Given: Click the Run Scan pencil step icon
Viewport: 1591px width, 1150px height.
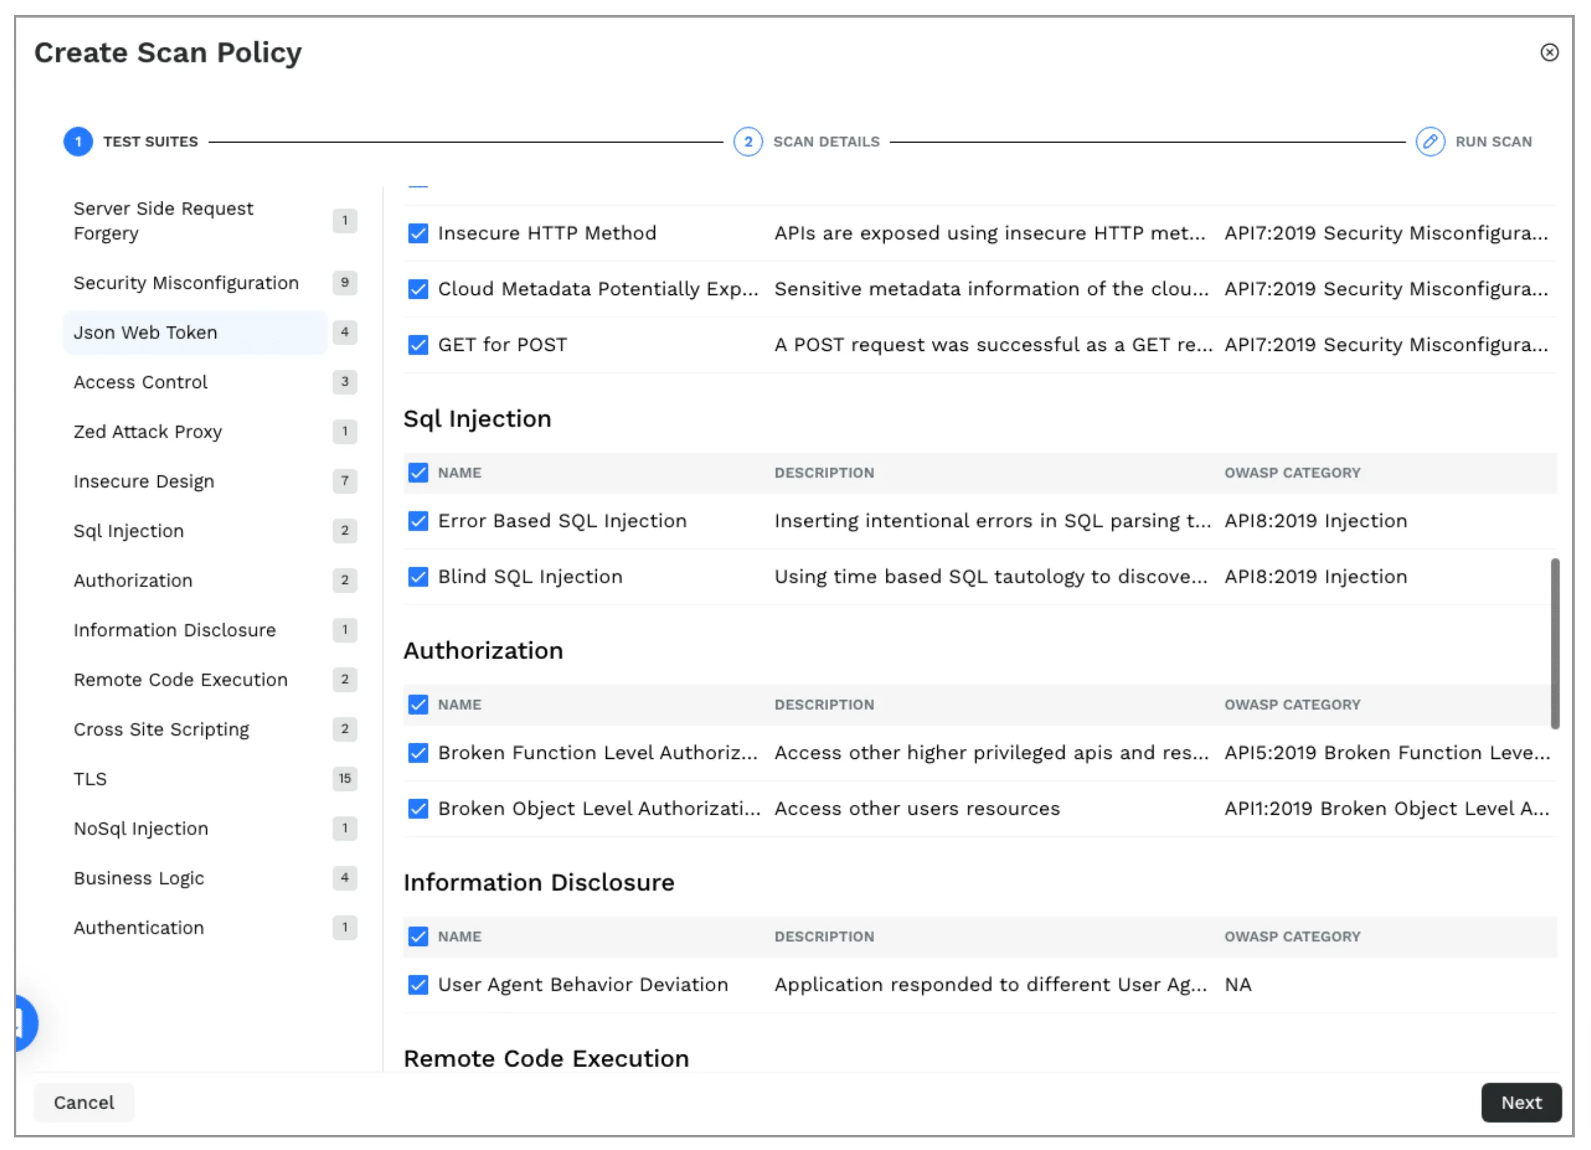Looking at the screenshot, I should [1430, 142].
